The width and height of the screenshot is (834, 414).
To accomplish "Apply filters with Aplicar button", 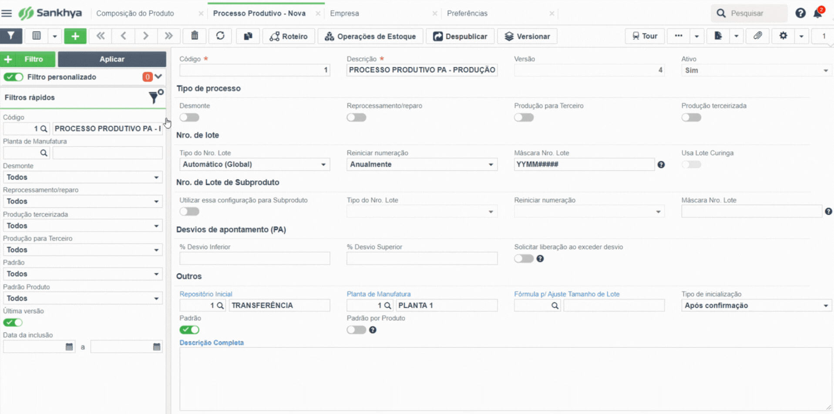I will tap(112, 59).
